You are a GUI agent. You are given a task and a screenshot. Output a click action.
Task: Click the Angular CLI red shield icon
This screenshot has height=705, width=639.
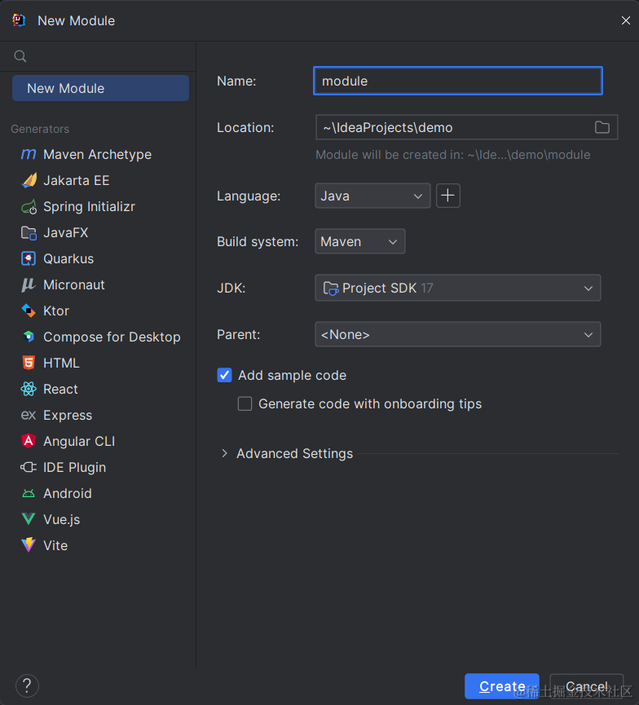[29, 441]
